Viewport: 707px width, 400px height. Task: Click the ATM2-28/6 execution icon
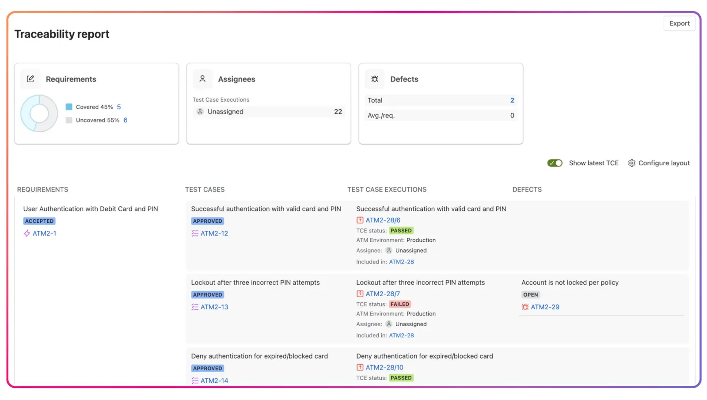pos(360,220)
